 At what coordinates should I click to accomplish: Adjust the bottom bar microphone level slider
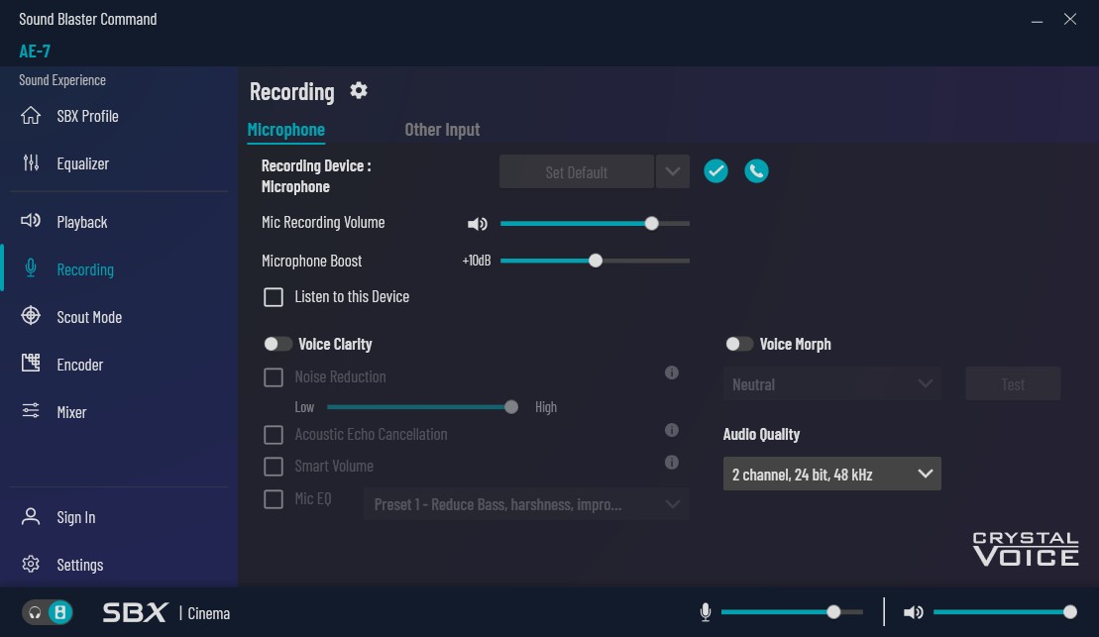click(x=792, y=612)
